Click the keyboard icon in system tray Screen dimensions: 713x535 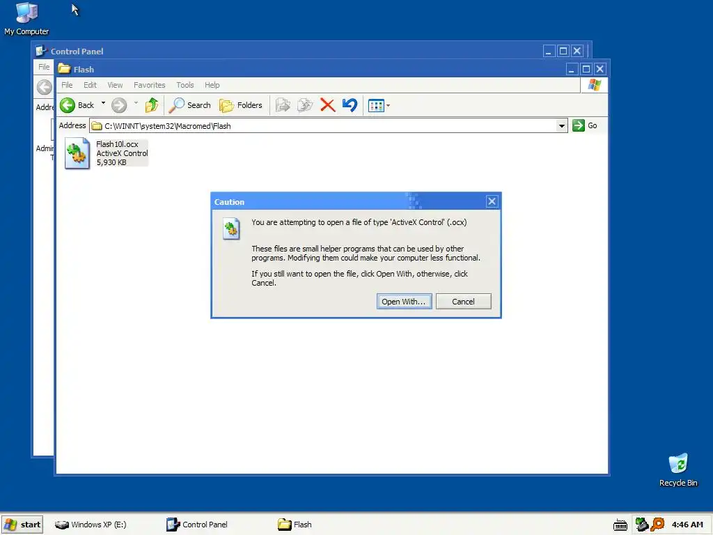click(620, 525)
